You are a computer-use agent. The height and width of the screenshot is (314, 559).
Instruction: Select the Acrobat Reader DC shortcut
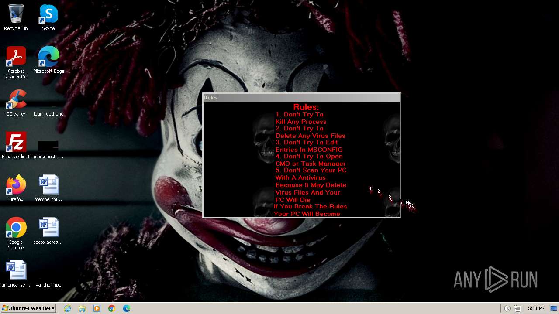(x=16, y=63)
